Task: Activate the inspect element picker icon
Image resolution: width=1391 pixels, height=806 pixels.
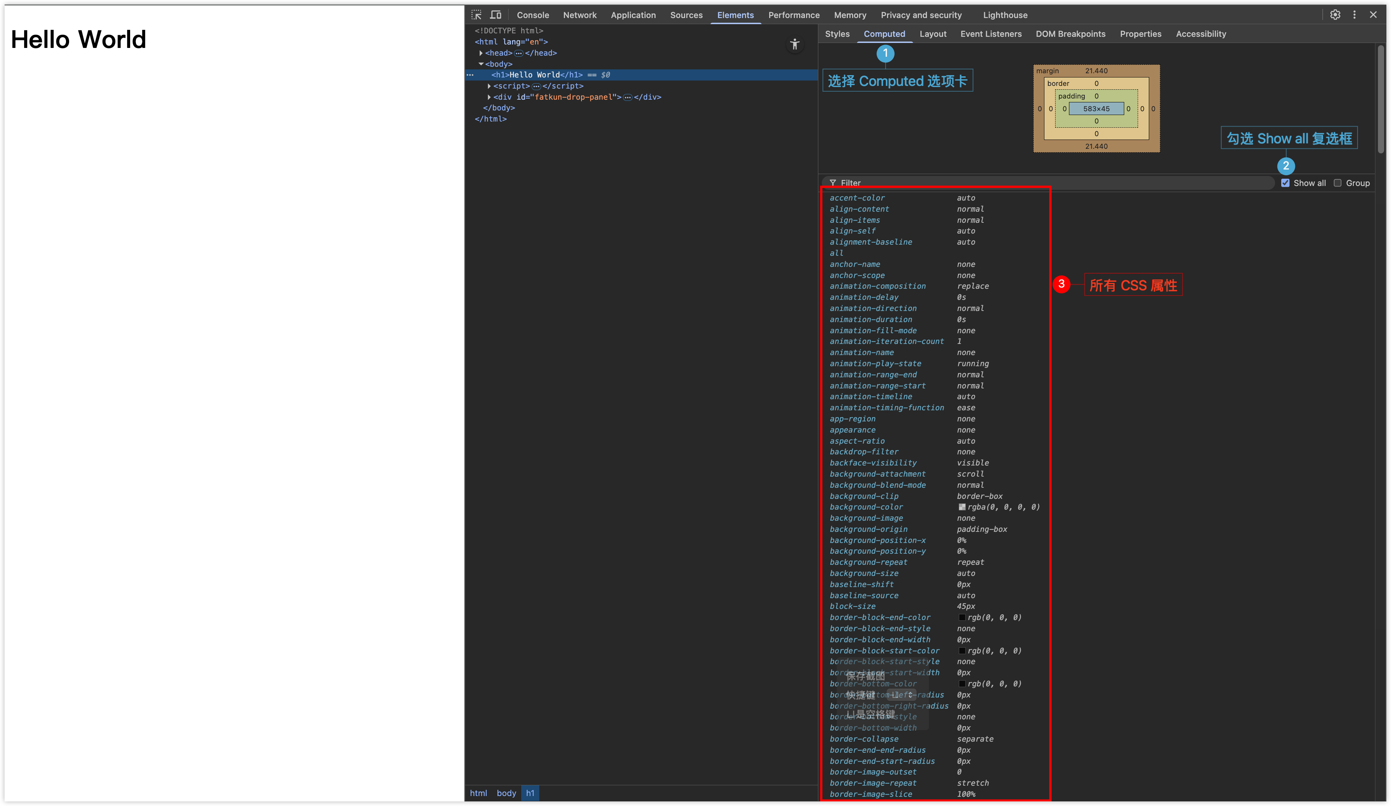Action: coord(476,15)
